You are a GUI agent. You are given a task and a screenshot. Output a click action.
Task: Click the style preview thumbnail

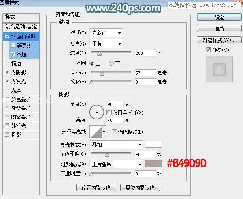[x=219, y=69]
